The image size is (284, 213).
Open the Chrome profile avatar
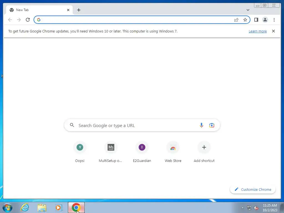click(x=265, y=20)
